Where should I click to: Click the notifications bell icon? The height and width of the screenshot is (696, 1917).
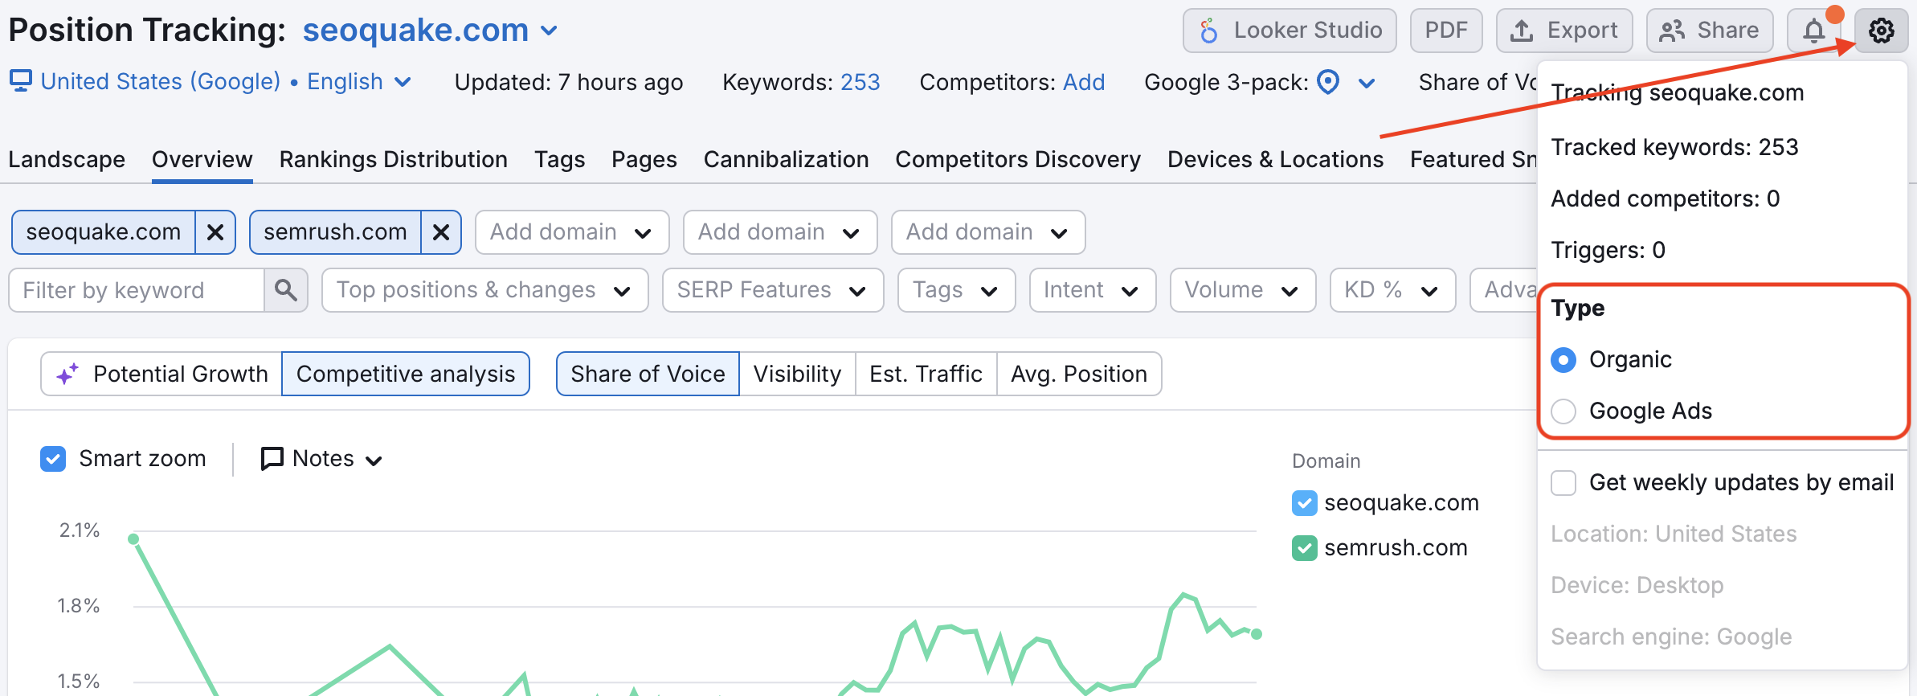[1813, 31]
